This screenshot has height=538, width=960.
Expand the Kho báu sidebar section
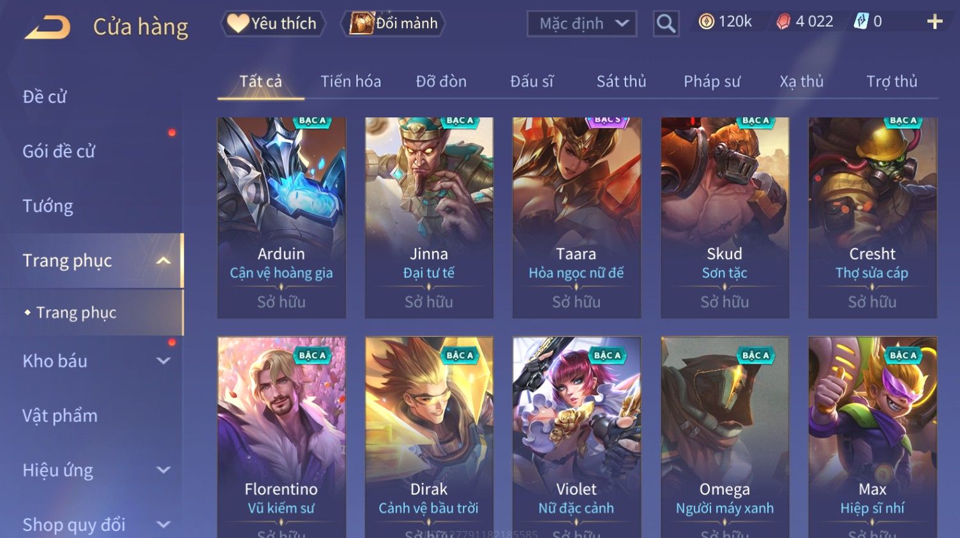pos(163,361)
